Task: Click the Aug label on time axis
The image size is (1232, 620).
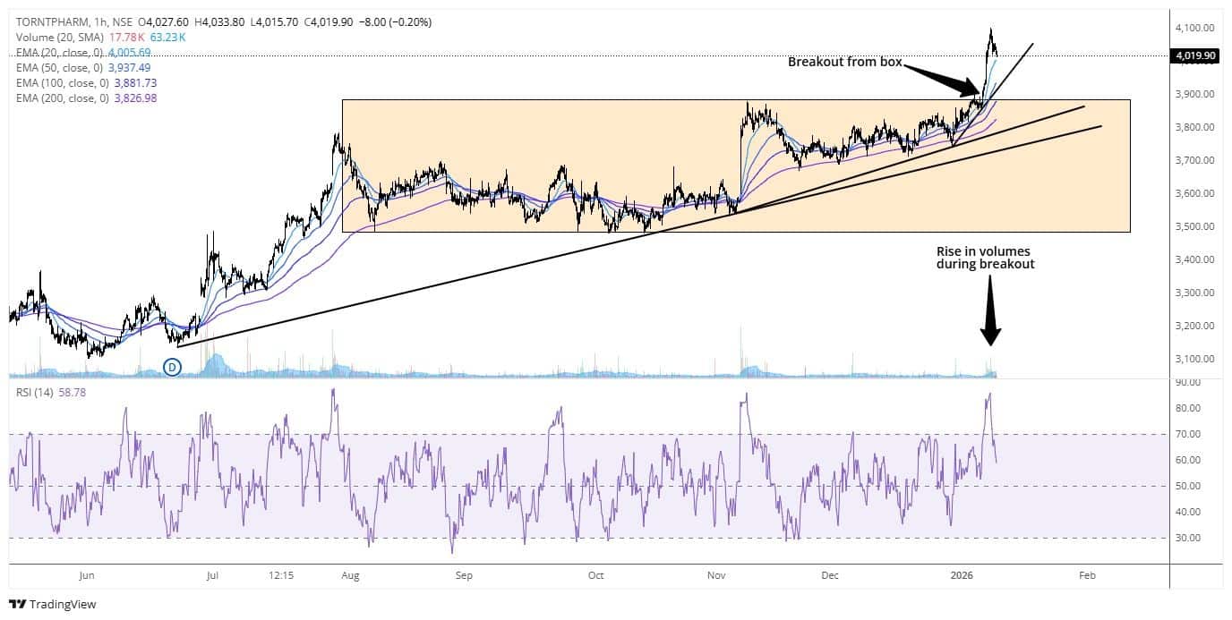Action: 350,576
